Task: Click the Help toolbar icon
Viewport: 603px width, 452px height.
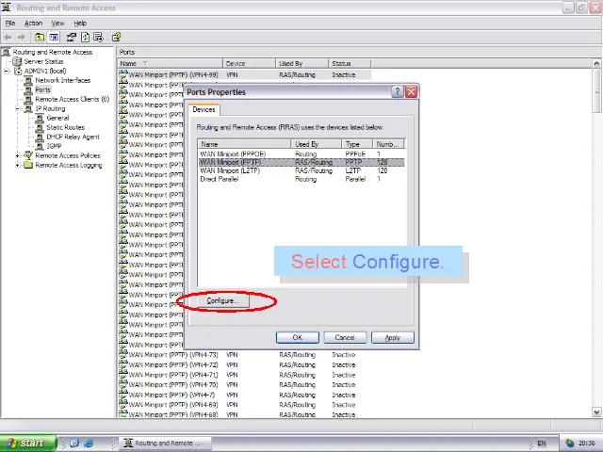Action: tap(116, 38)
